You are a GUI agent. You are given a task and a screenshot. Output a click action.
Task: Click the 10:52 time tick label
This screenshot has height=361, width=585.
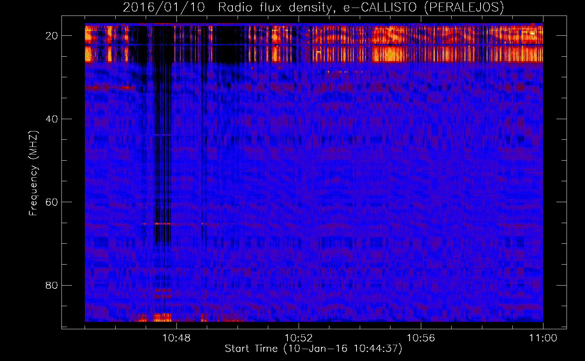click(x=299, y=338)
